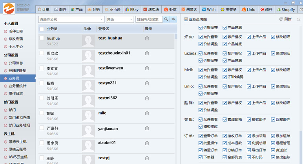Screen dimensions: 303x164
Task: Click trash icon for testzhouxinxin01 row
Action: (147, 53)
